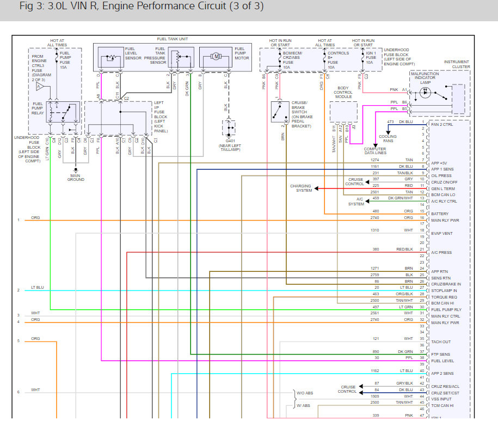Click the charging system arrowhead
Image resolution: width=498 pixels, height=432 pixels.
316,188
